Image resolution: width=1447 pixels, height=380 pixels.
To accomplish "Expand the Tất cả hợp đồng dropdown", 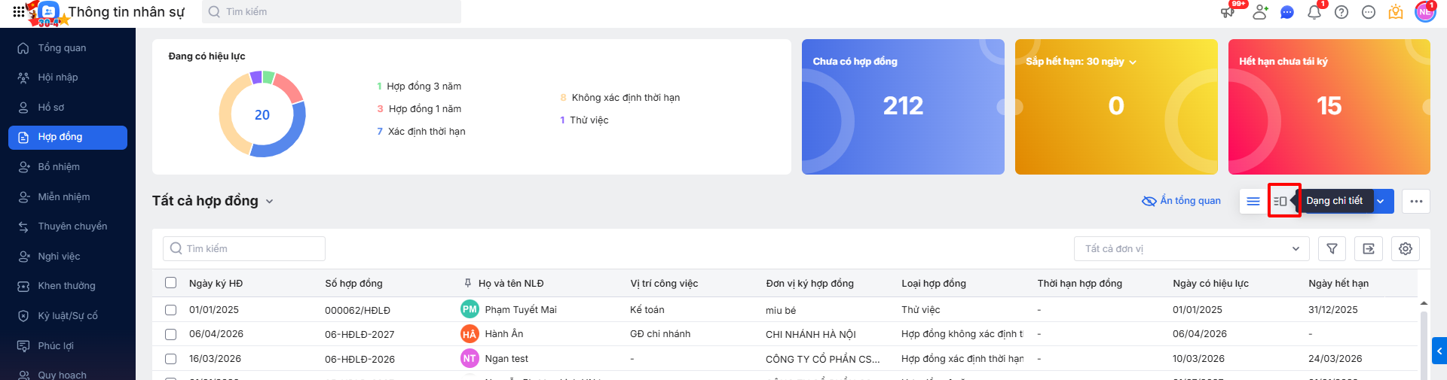I will point(270,202).
